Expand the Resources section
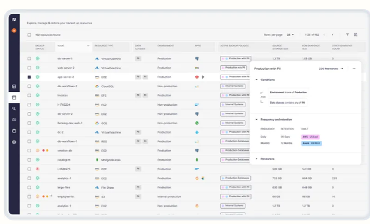The width and height of the screenshot is (370, 224). (x=256, y=159)
